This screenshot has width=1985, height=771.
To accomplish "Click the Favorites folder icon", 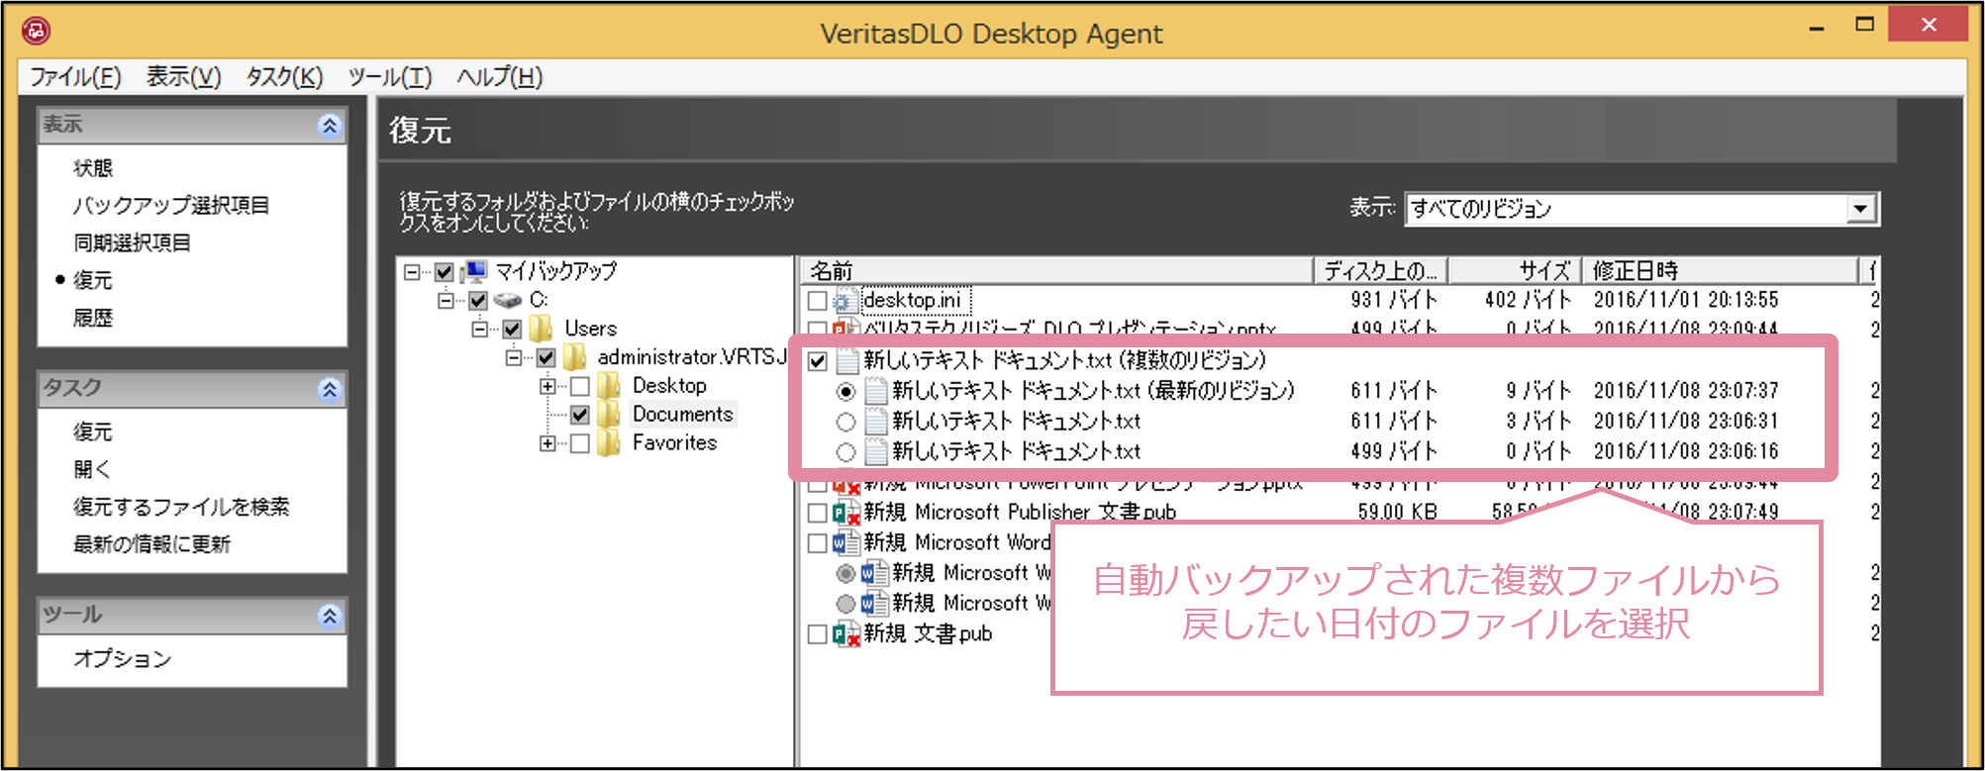I will tap(609, 443).
